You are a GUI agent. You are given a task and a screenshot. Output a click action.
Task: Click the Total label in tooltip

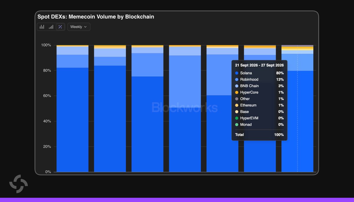[240, 135]
